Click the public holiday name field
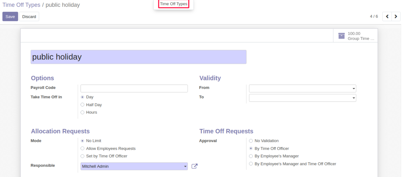 pyautogui.click(x=138, y=57)
